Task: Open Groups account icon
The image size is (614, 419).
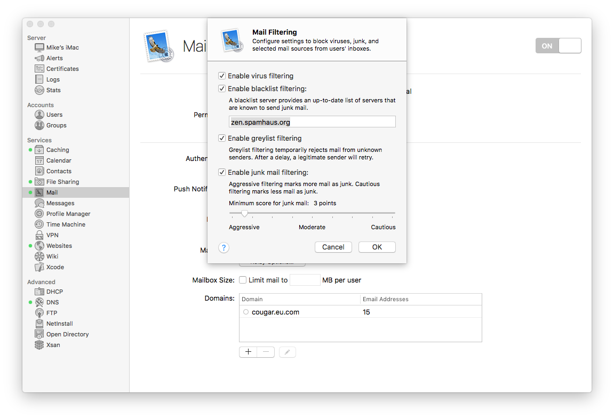Action: [x=39, y=125]
